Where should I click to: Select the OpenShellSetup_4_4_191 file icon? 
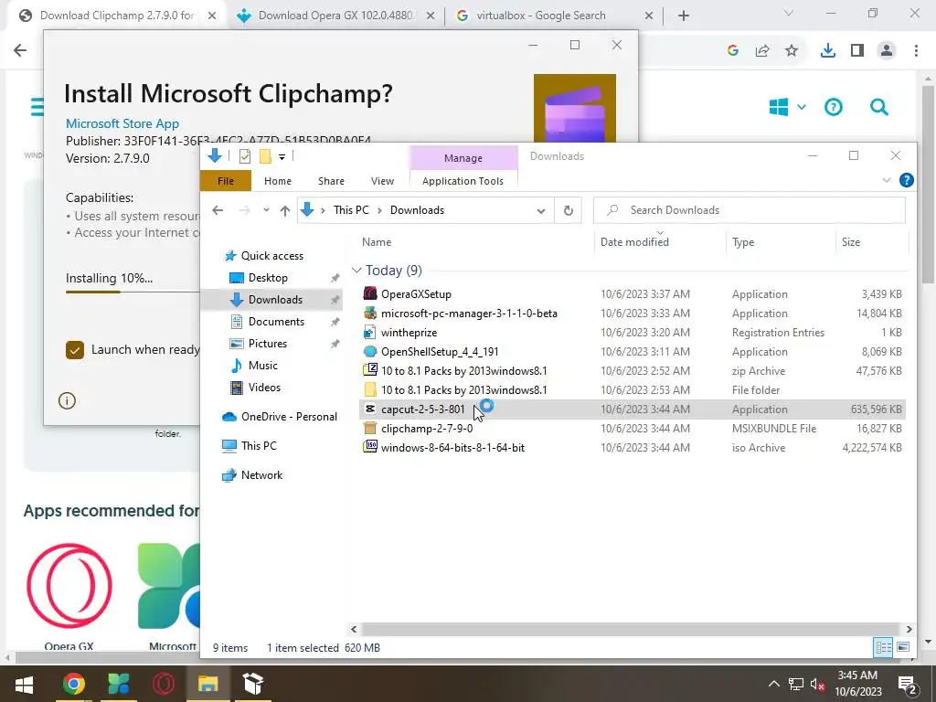click(x=370, y=352)
